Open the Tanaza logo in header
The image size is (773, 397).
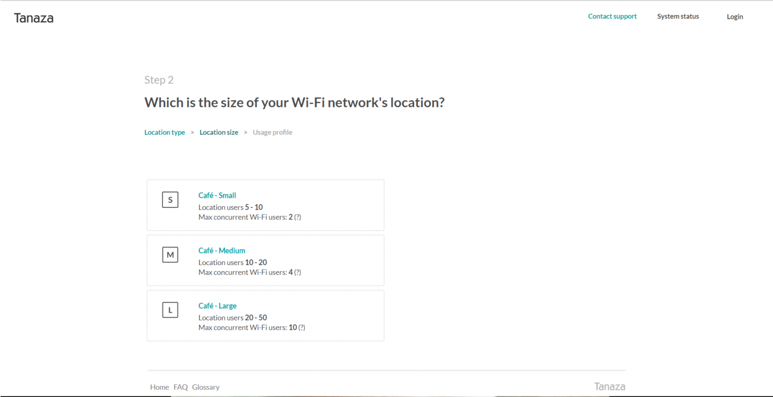(x=34, y=18)
